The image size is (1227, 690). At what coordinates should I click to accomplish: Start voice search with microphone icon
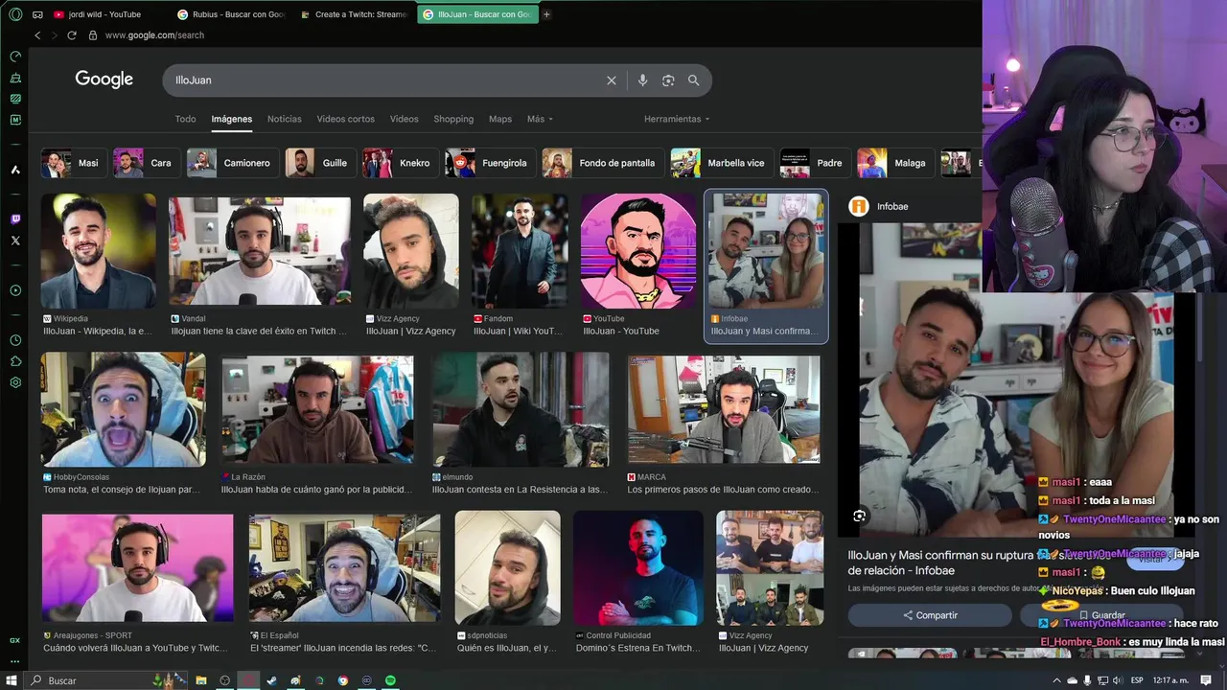point(642,80)
